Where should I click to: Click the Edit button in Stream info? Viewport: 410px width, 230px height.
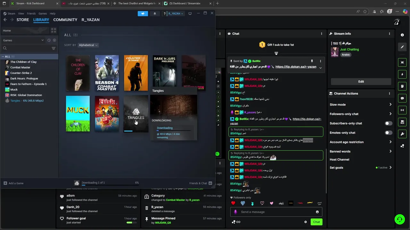361,81
